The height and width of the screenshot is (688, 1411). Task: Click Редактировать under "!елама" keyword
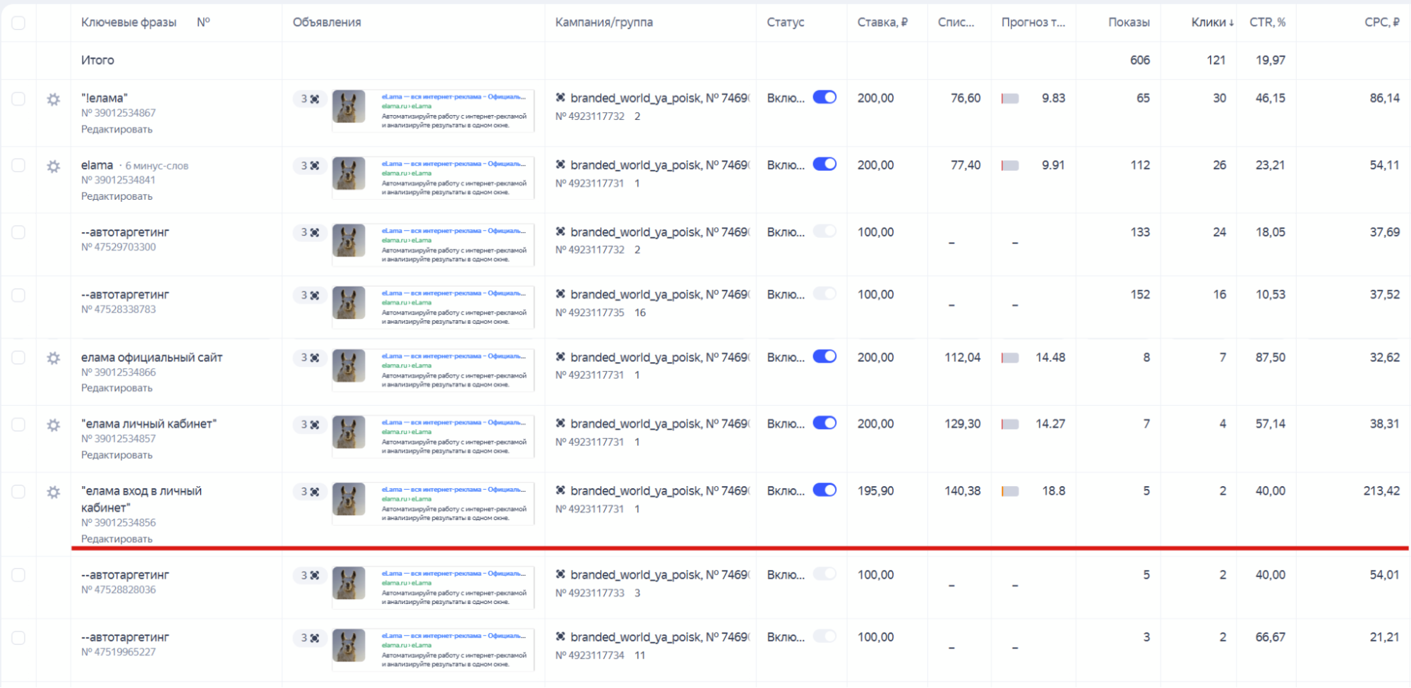click(x=116, y=129)
